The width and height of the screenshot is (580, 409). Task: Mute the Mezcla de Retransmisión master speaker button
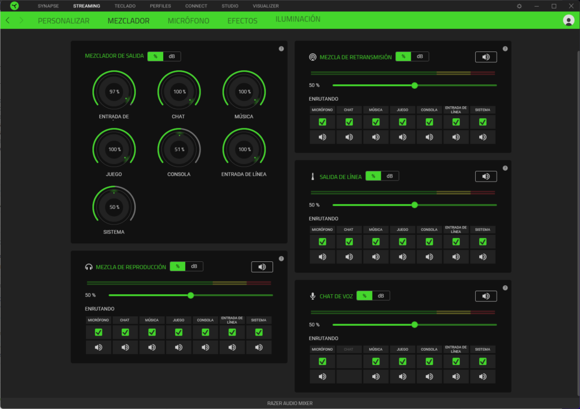click(x=485, y=57)
